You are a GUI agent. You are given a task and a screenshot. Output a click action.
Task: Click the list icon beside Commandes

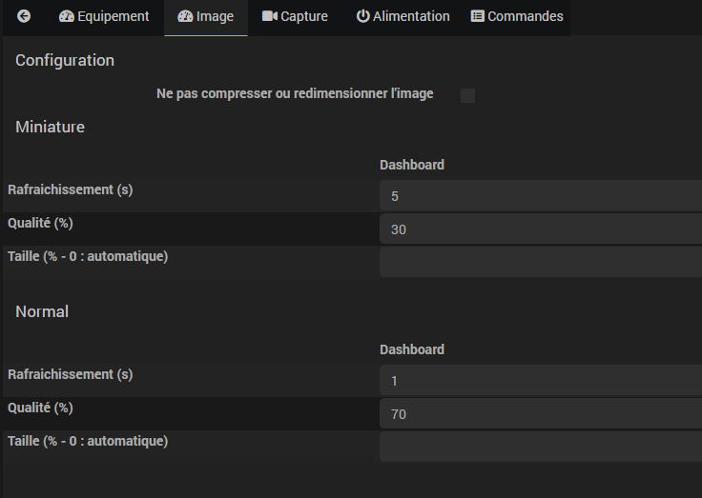tap(478, 16)
